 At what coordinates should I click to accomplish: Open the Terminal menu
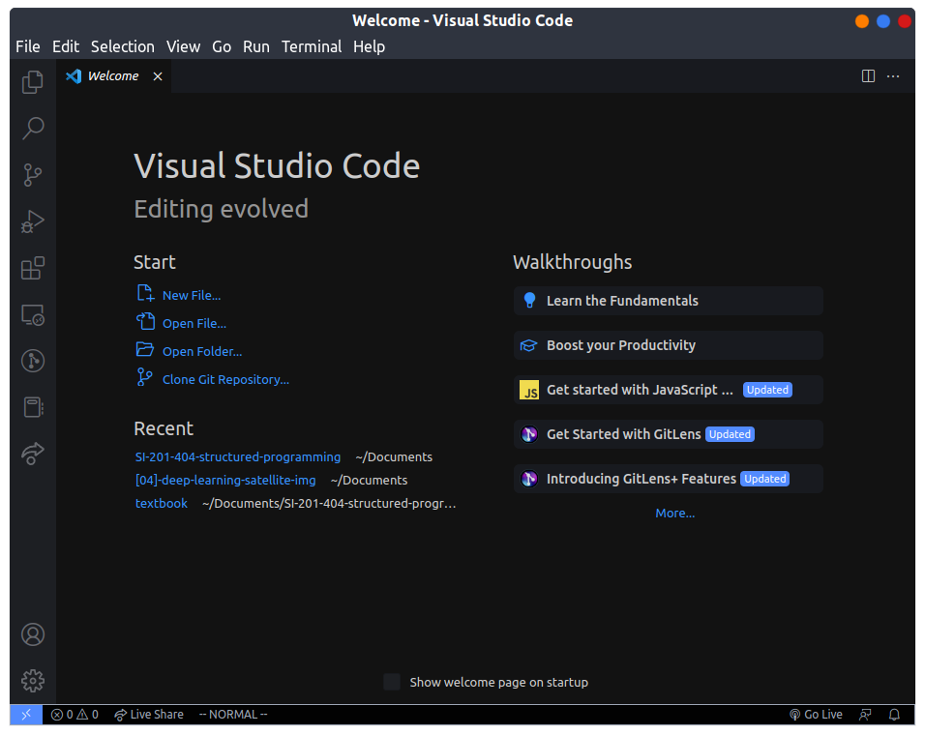coord(312,46)
